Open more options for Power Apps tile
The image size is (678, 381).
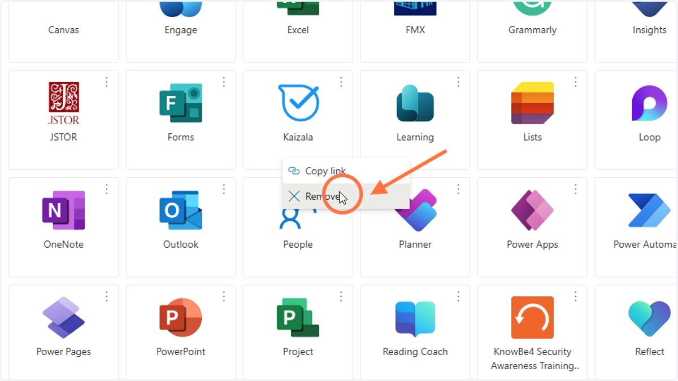pos(575,189)
